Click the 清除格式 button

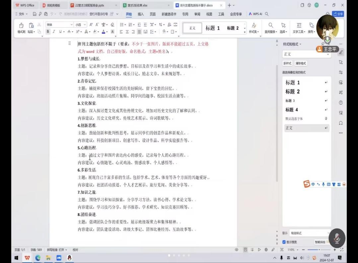(301, 63)
